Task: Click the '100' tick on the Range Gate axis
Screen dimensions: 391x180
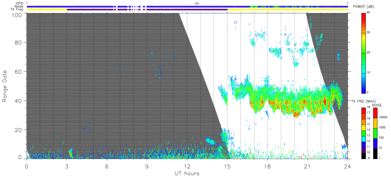Action: pos(17,15)
